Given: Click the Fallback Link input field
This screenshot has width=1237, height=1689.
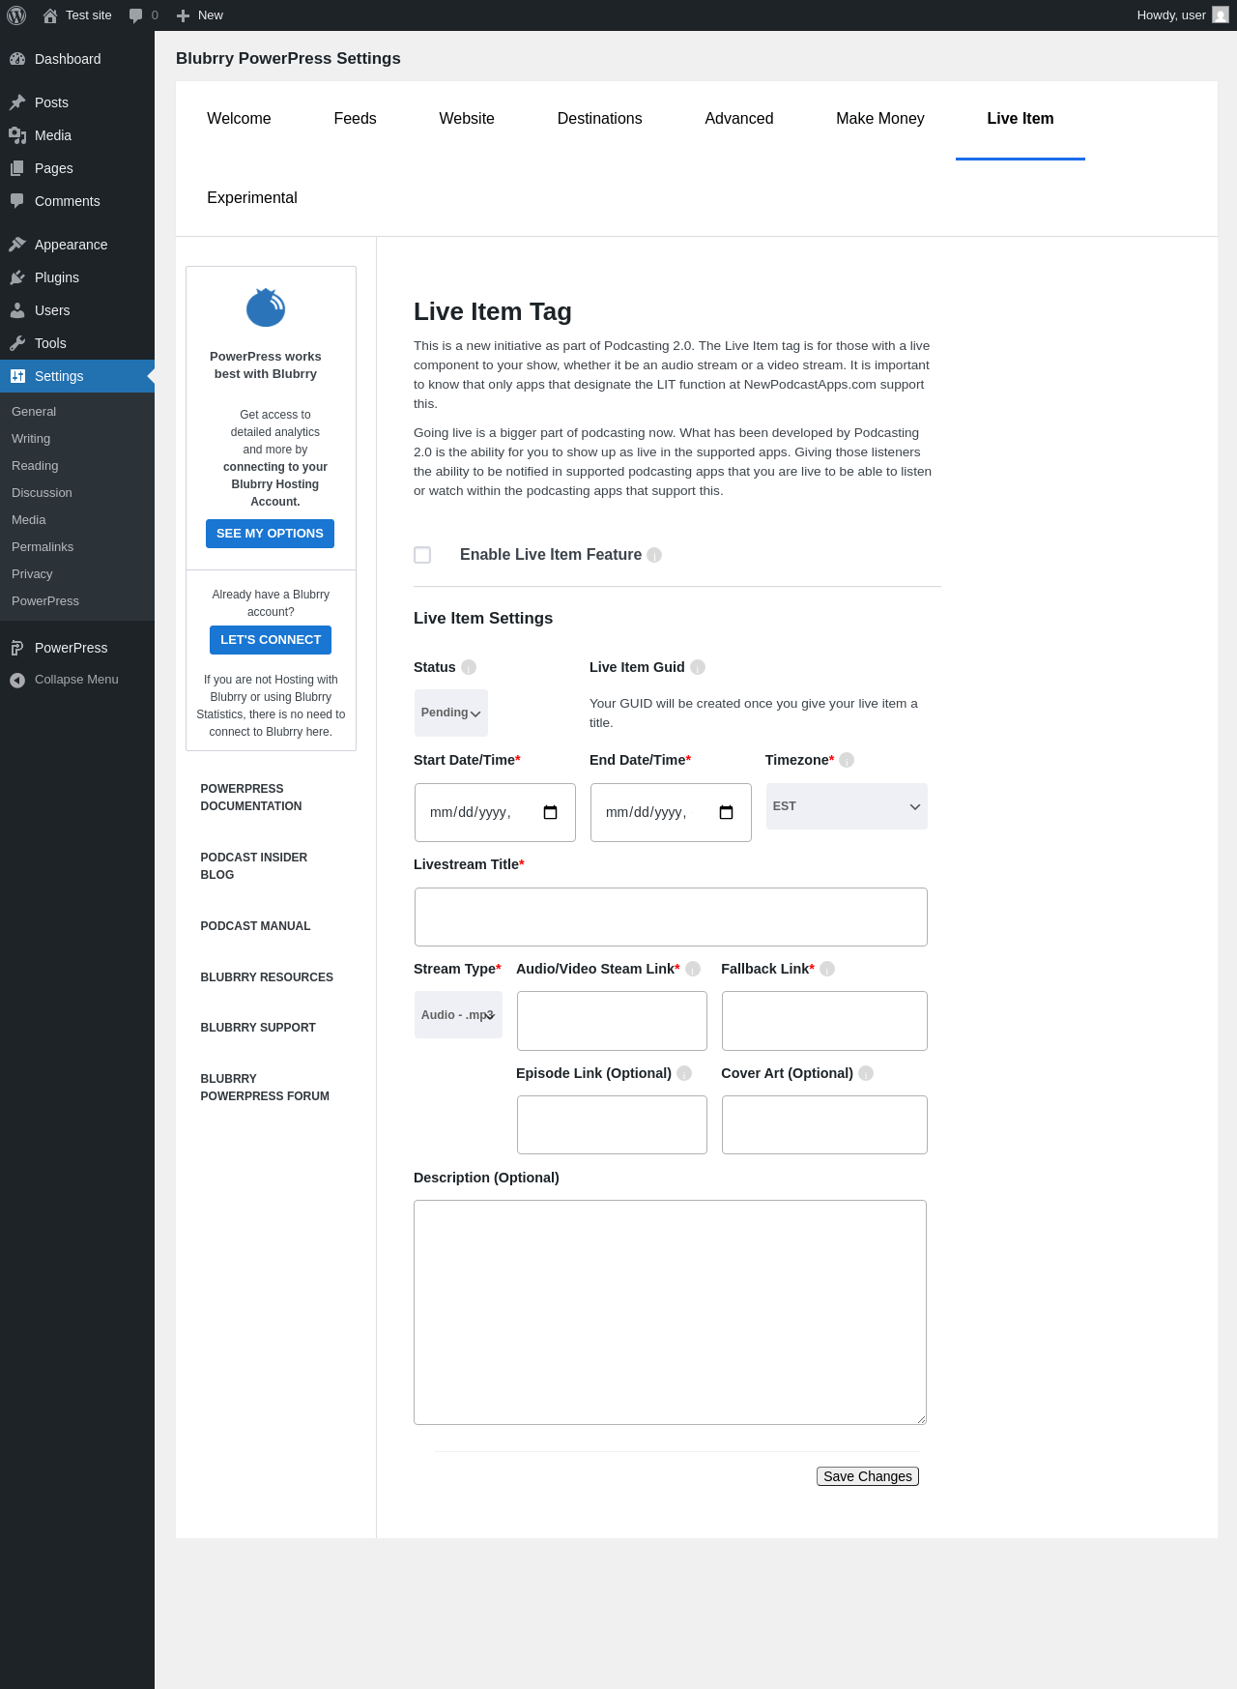Looking at the screenshot, I should coord(824,1021).
